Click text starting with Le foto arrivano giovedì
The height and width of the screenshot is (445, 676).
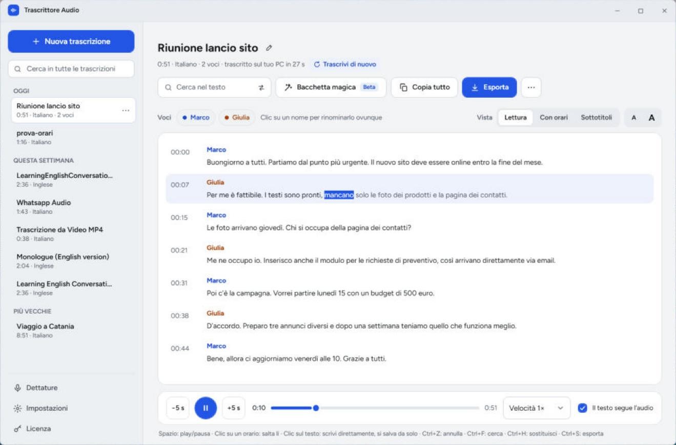(309, 228)
